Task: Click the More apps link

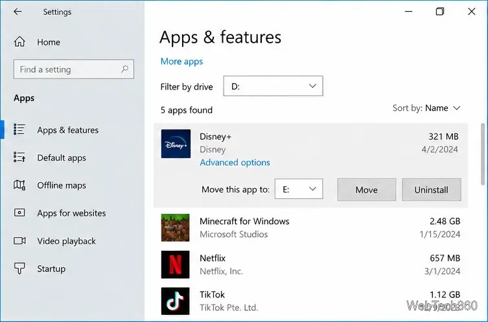Action: click(x=181, y=62)
